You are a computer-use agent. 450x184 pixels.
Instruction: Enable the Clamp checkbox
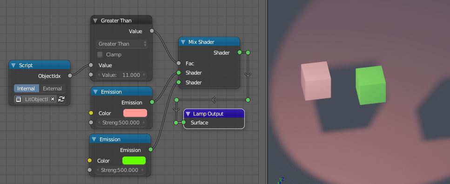coord(100,55)
